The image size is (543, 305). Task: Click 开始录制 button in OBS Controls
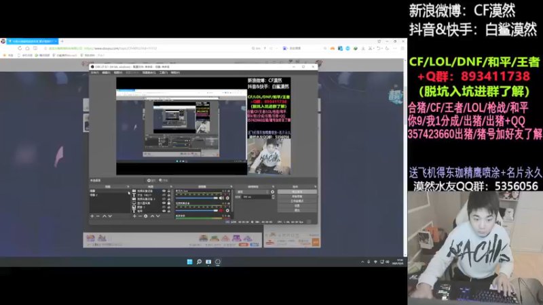[297, 197]
